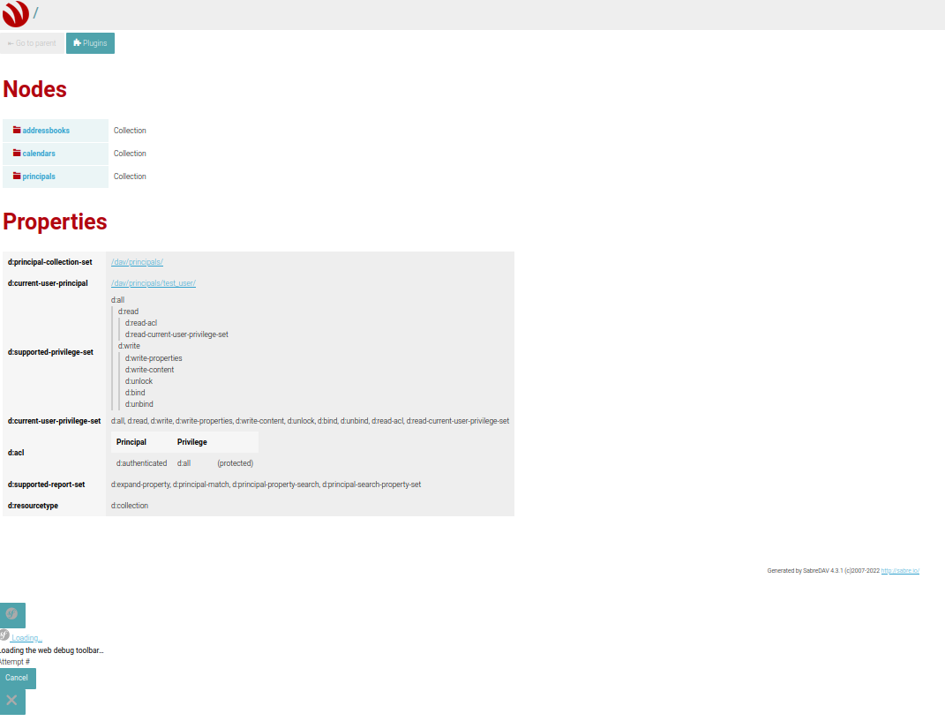Click the (protected) cell in acl table

[235, 463]
